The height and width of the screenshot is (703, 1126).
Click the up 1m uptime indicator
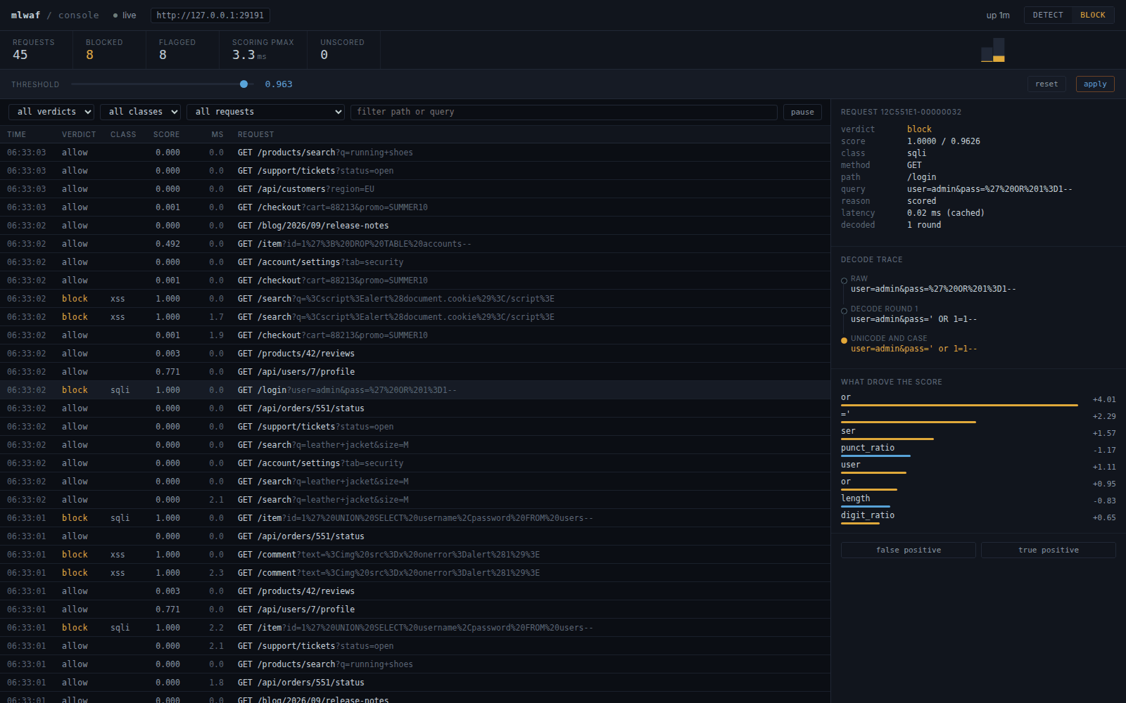coord(998,15)
